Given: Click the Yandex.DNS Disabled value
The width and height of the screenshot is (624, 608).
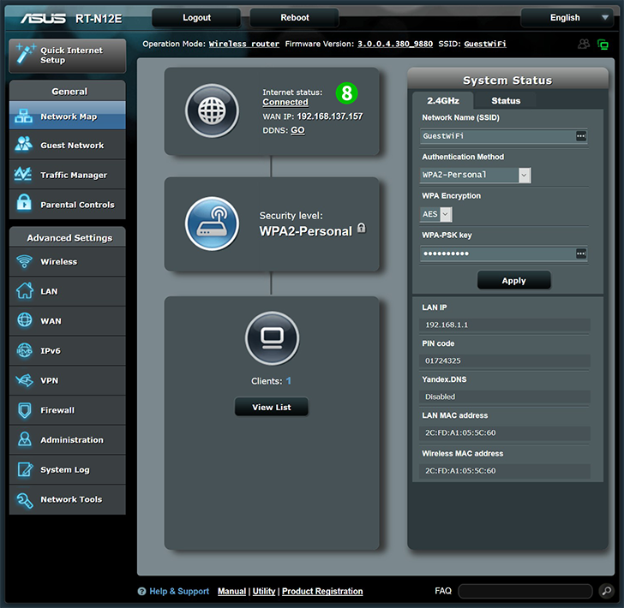Looking at the screenshot, I should coord(440,396).
